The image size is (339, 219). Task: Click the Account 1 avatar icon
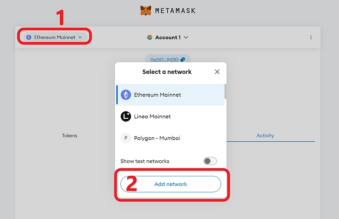[150, 37]
